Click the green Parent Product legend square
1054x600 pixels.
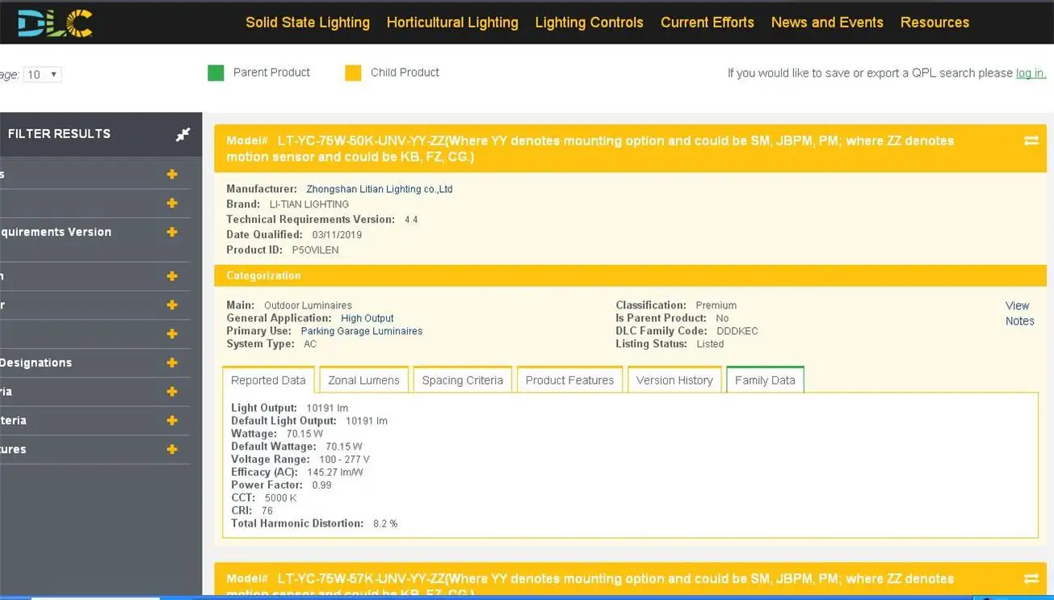click(x=216, y=73)
